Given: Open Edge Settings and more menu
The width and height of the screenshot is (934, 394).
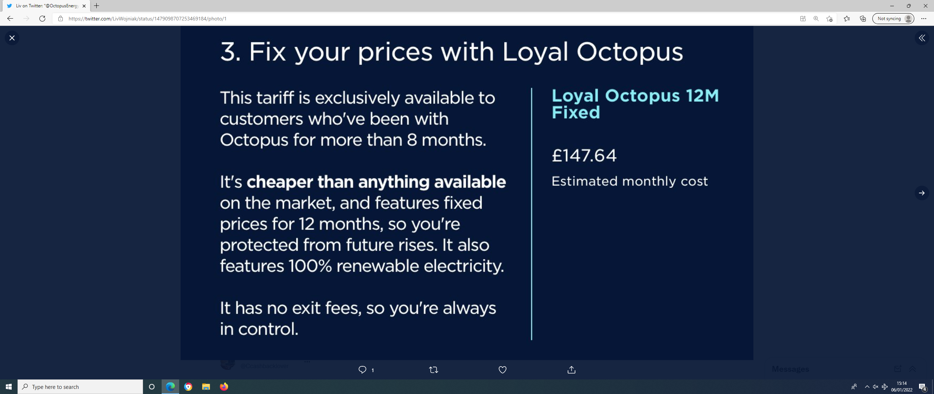Looking at the screenshot, I should click(x=923, y=19).
